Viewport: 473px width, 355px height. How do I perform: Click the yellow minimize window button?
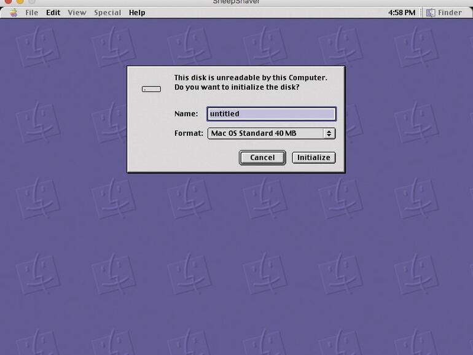(x=20, y=1)
